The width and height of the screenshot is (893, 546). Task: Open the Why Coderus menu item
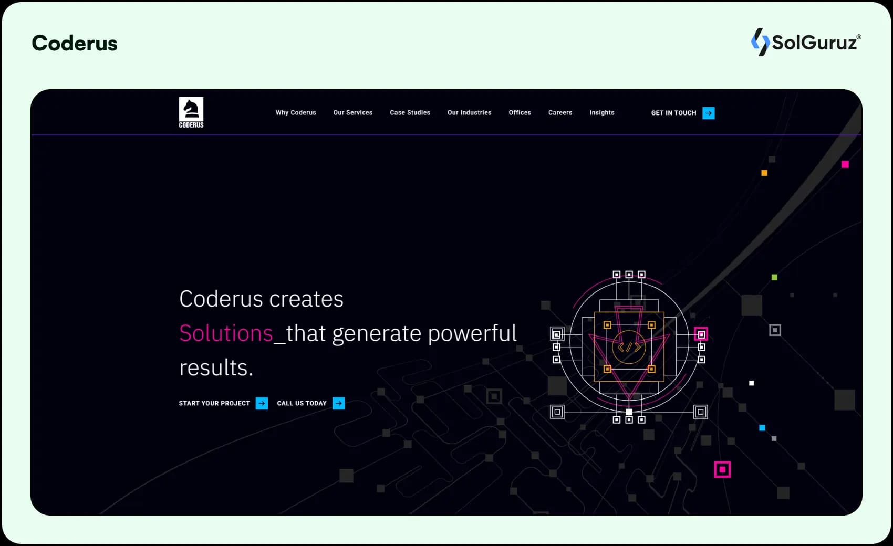tap(296, 113)
